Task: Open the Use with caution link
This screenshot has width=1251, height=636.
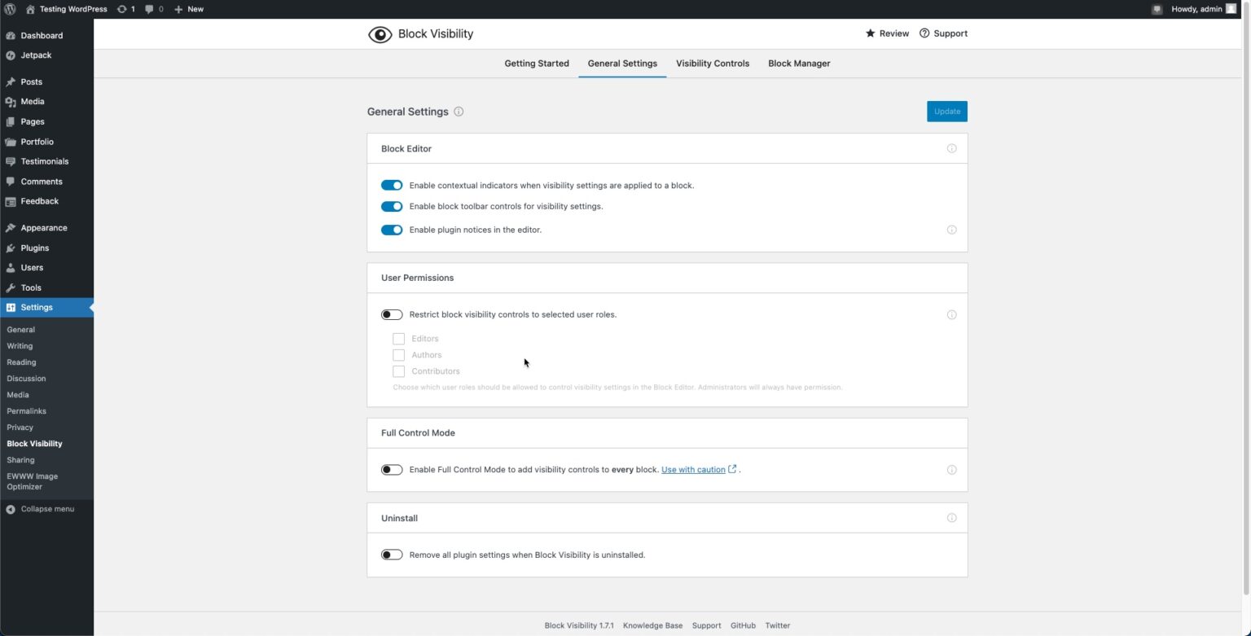Action: click(692, 469)
